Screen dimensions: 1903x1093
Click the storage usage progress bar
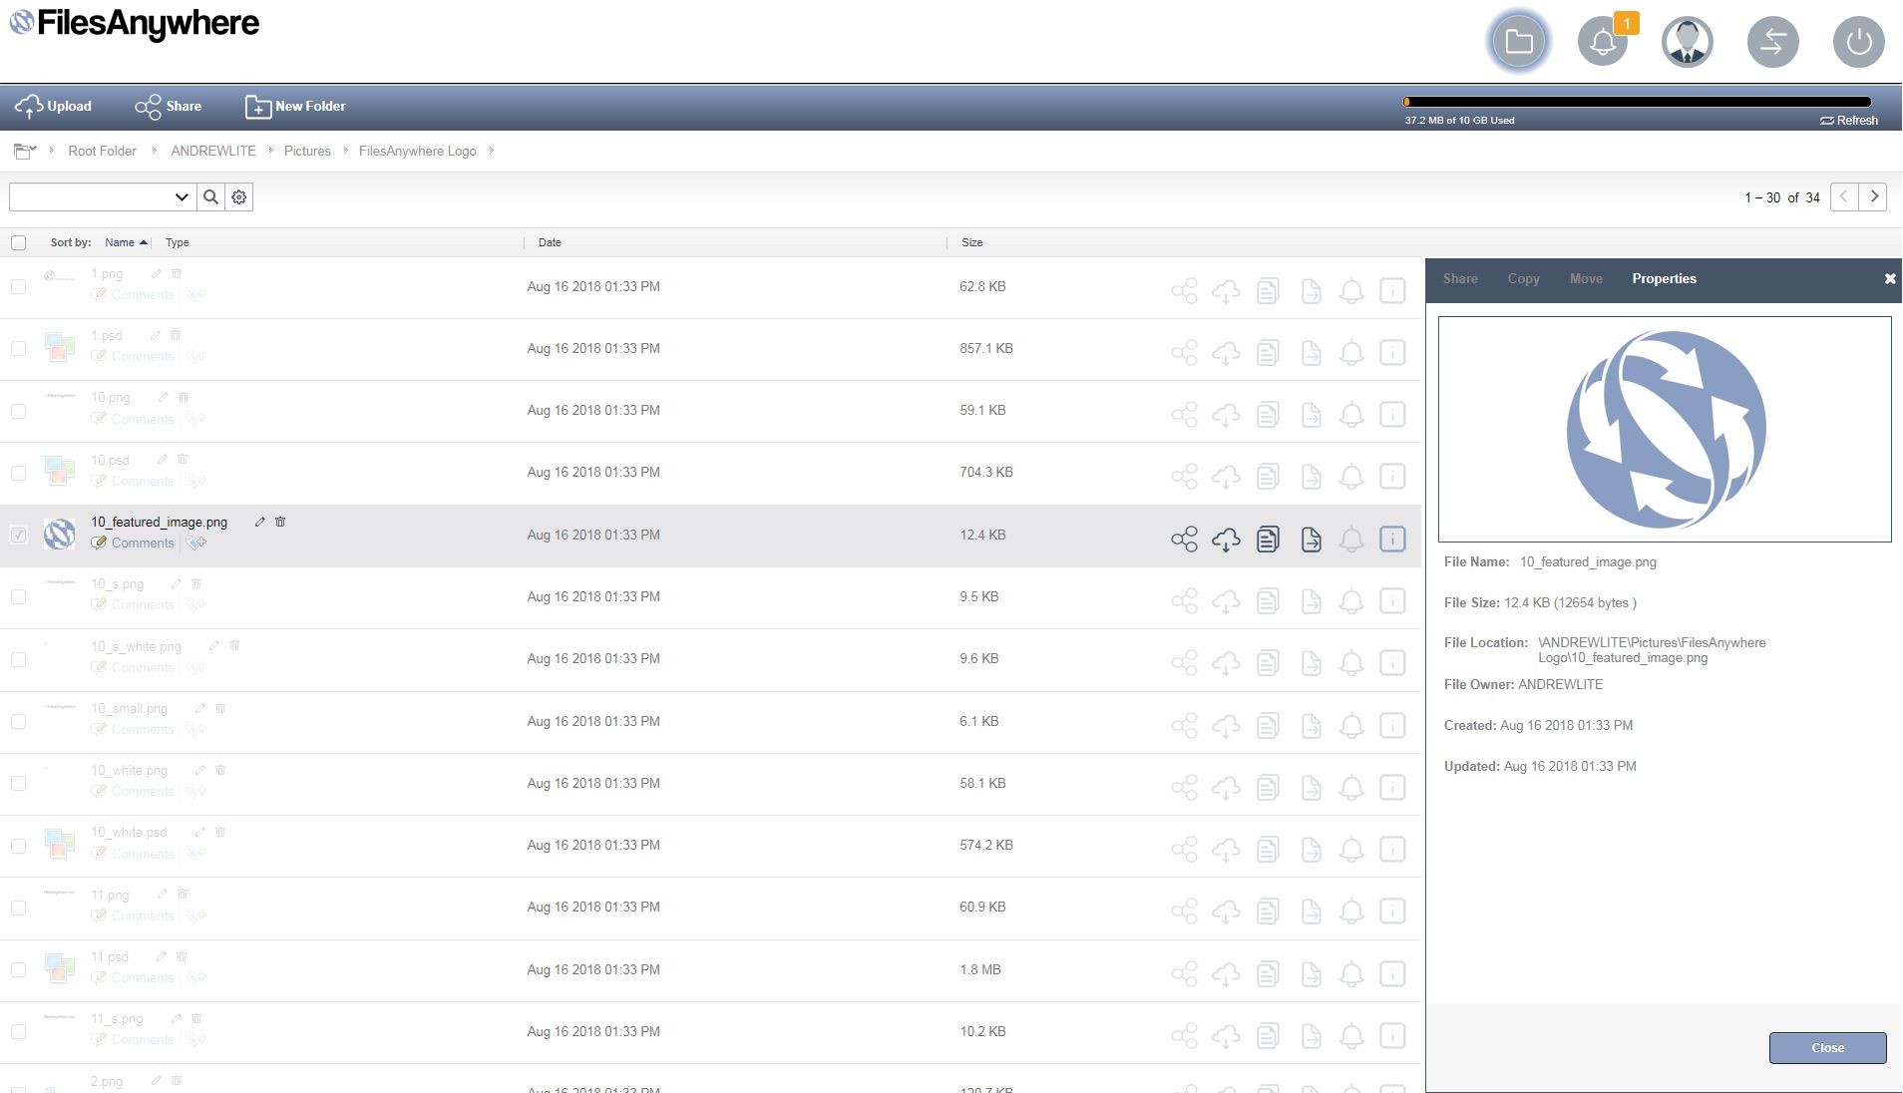[1637, 102]
